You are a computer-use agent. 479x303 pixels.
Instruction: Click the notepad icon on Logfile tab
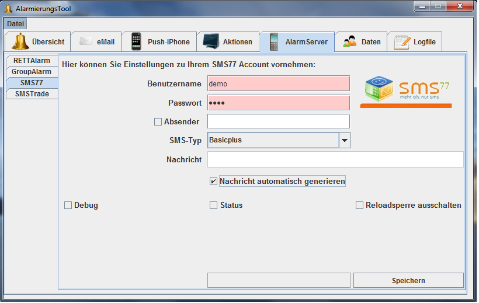coord(401,42)
